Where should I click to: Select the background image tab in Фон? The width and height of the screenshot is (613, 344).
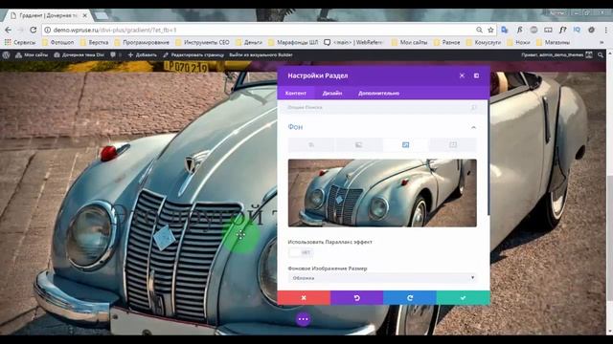click(x=406, y=144)
